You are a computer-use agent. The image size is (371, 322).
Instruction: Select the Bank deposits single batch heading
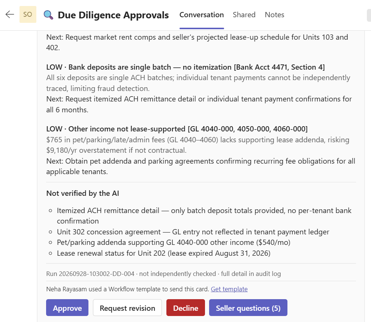185,67
